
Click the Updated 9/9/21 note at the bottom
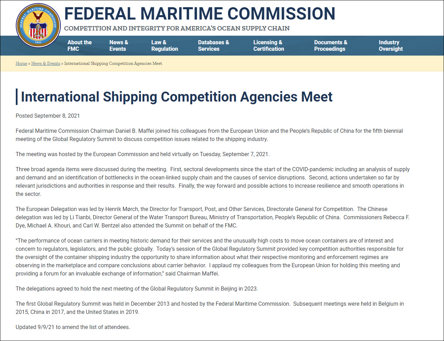tap(73, 327)
